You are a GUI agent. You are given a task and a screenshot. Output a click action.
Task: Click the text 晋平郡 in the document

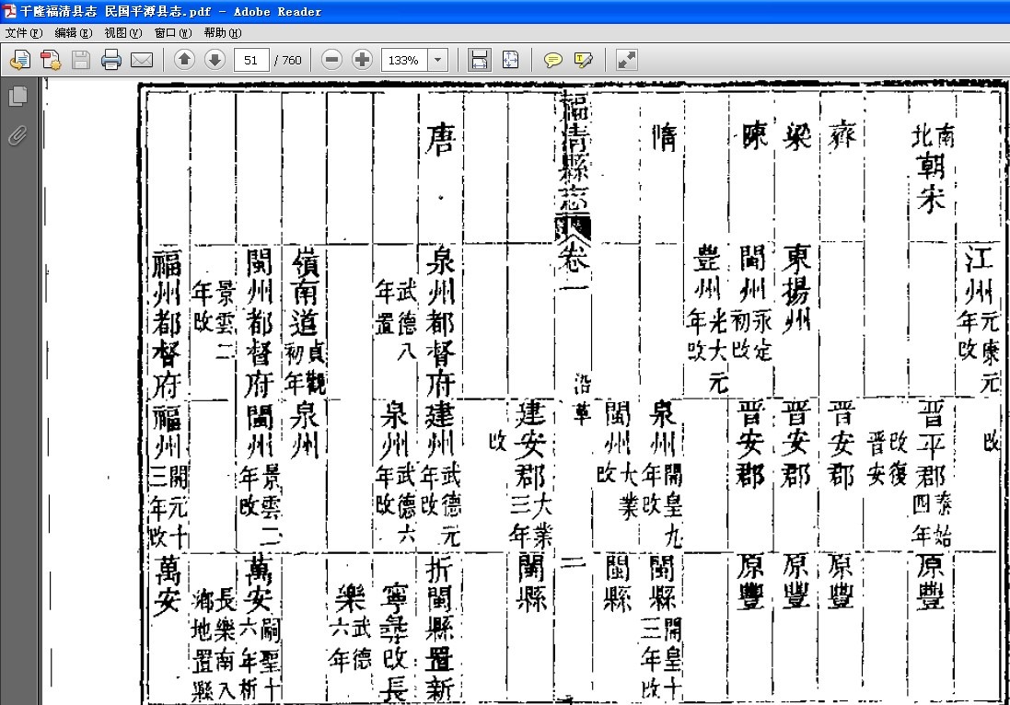(x=932, y=444)
